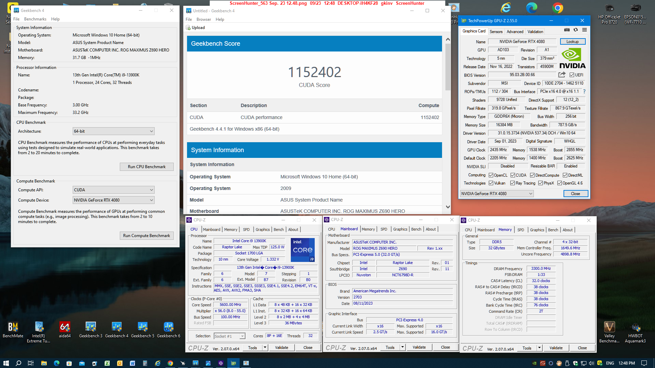Toggle the OpenCL checkbox
The height and width of the screenshot is (368, 655).
(491, 175)
